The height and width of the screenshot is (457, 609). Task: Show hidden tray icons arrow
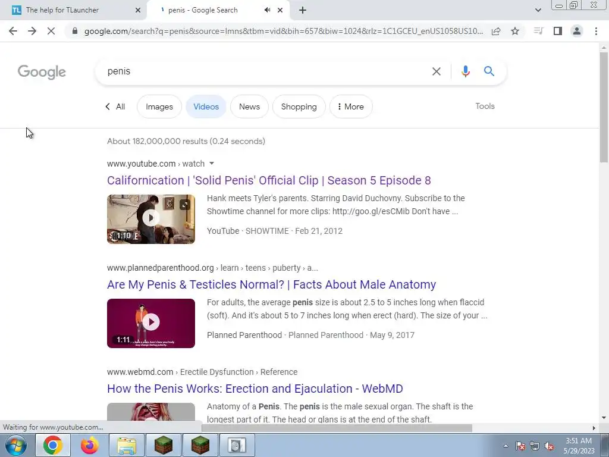tap(506, 446)
